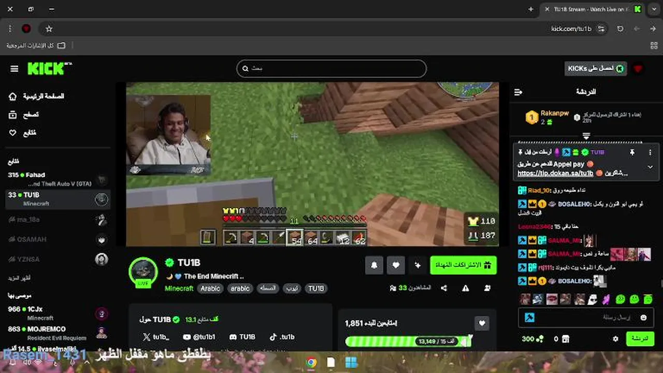Click the Minecraft category link under title

[179, 289]
